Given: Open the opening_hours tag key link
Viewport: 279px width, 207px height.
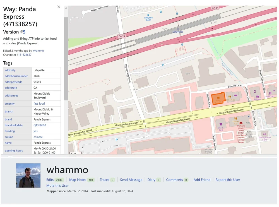Looking at the screenshot, I should pyautogui.click(x=14, y=151).
